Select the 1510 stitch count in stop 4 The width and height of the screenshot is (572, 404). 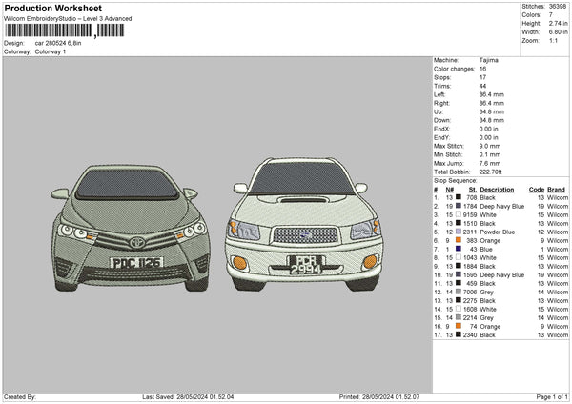tap(470, 223)
